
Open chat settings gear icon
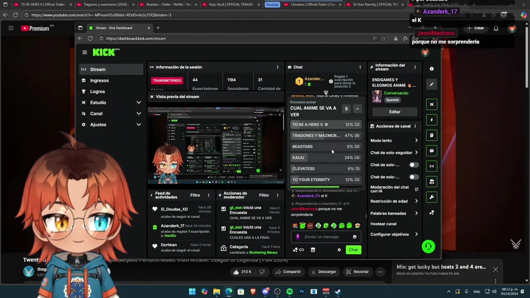tap(339, 250)
